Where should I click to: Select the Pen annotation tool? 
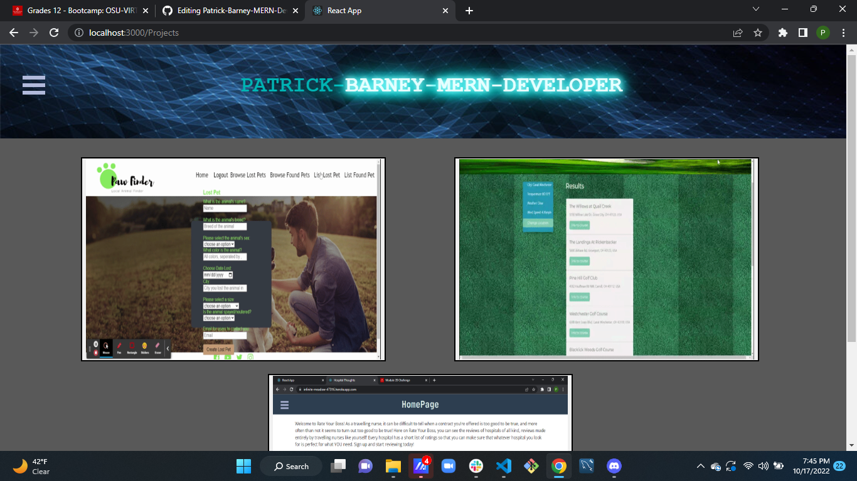[119, 347]
